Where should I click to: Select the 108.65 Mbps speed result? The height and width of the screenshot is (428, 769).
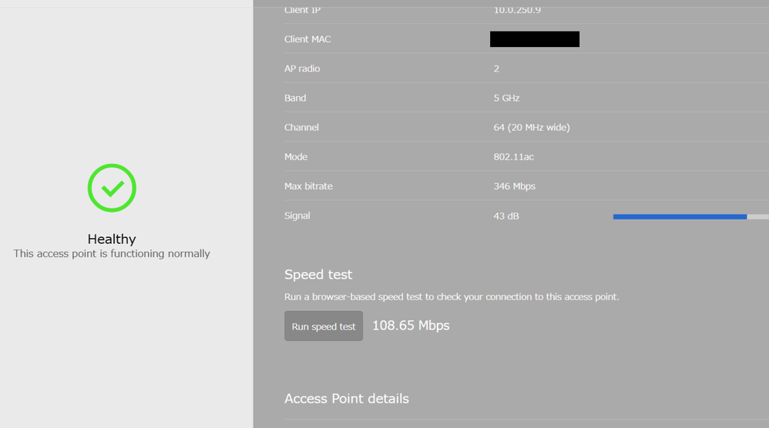(x=411, y=326)
